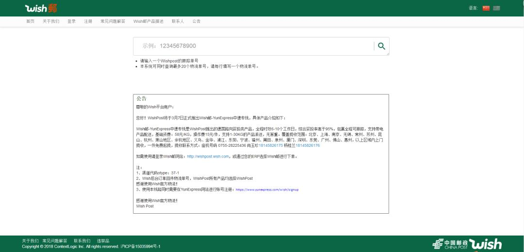
Task: Click the China Post logo in footer
Action: (x=450, y=244)
